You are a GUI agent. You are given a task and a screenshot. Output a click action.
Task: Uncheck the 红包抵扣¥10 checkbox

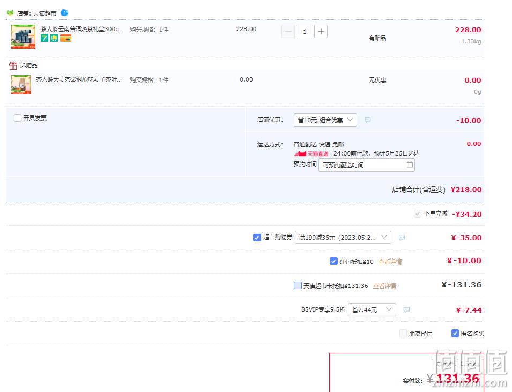(x=333, y=261)
